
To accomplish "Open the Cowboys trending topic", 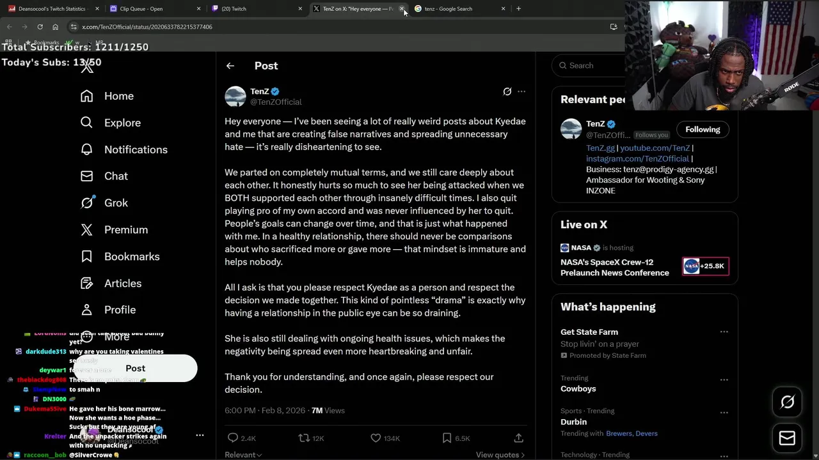I will coord(578,388).
